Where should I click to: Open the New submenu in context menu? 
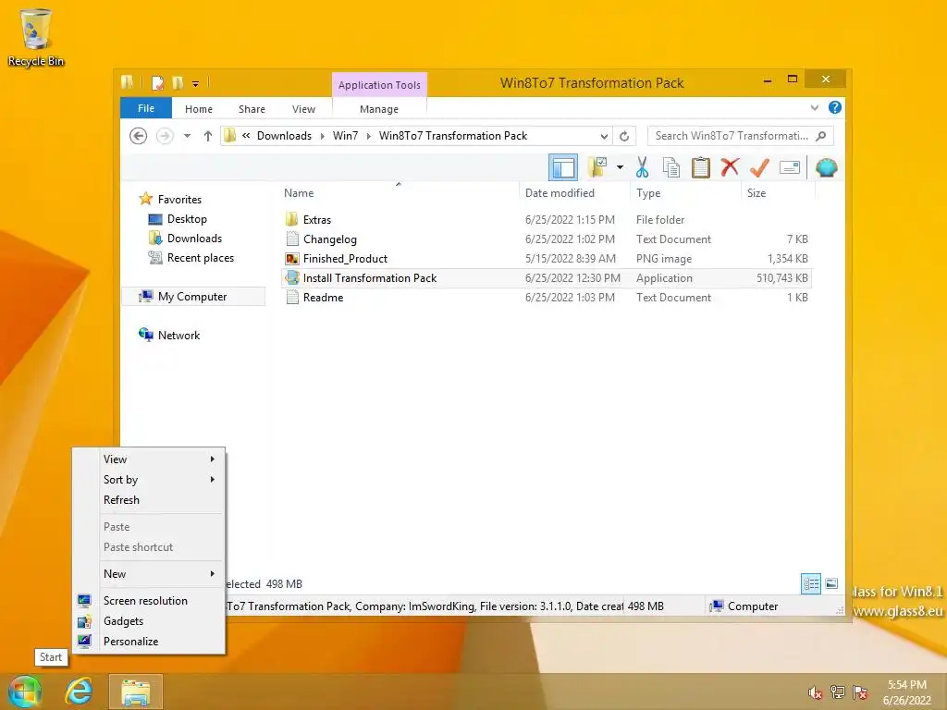point(149,574)
